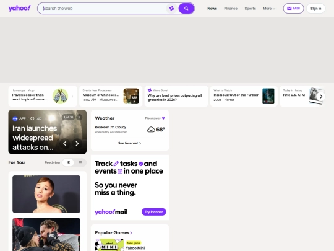Open Insidious: Out of the Further card
Image resolution: width=334 pixels, height=251 pixels.
[244, 96]
